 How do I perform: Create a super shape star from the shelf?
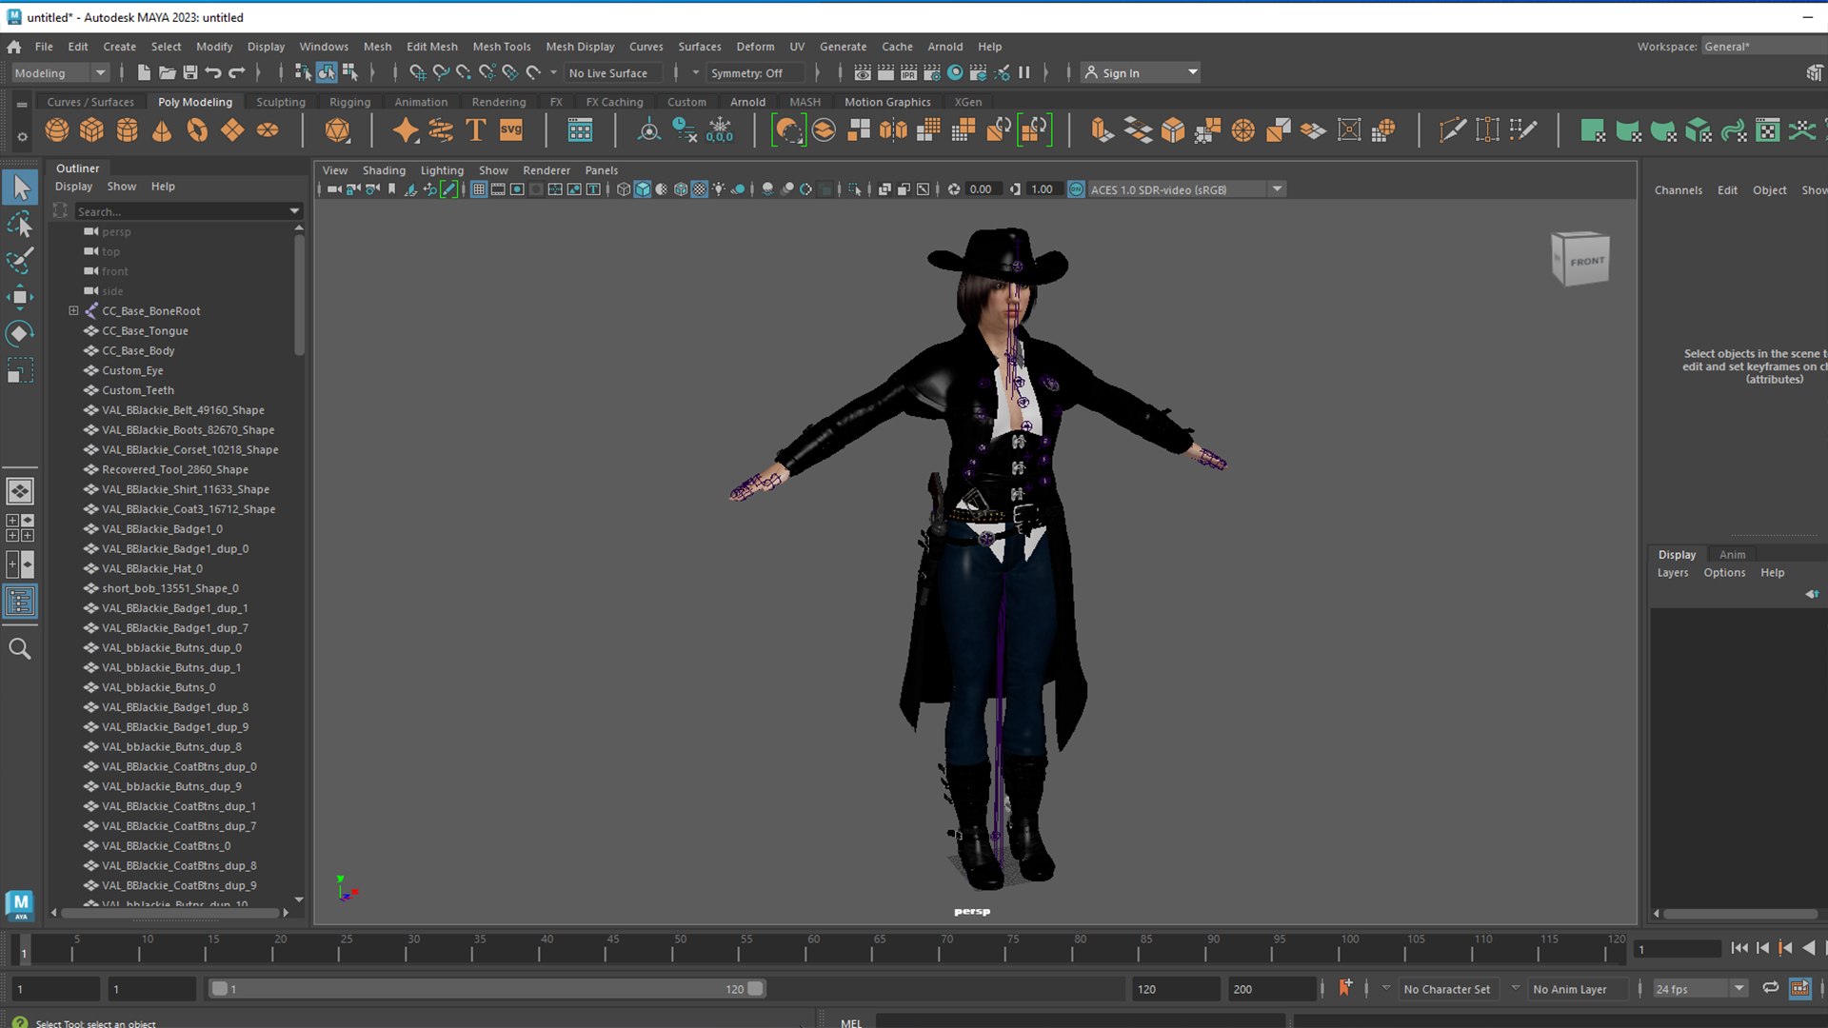(x=406, y=130)
